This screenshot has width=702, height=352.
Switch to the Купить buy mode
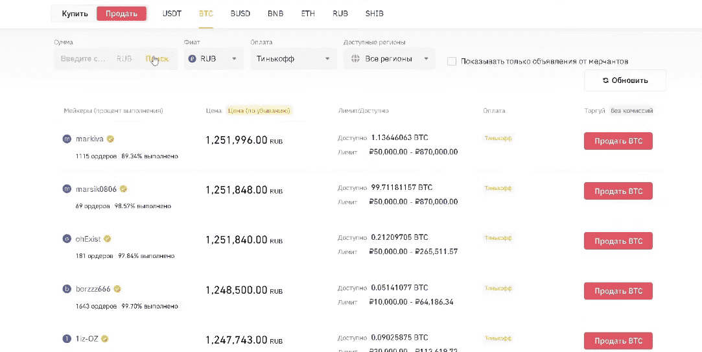point(75,14)
